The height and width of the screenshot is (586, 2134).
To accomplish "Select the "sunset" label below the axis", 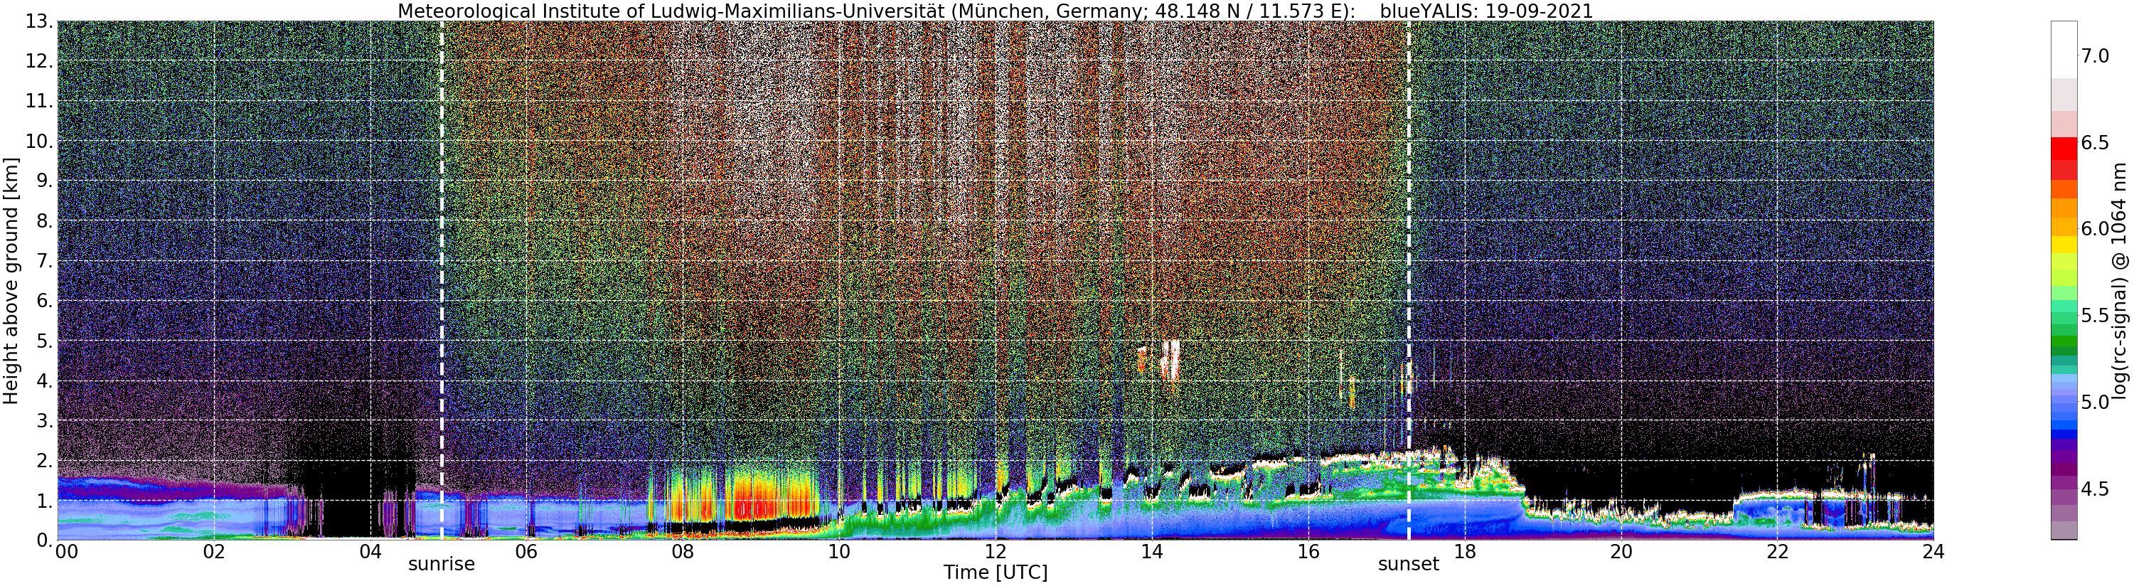I will 1408,565.
